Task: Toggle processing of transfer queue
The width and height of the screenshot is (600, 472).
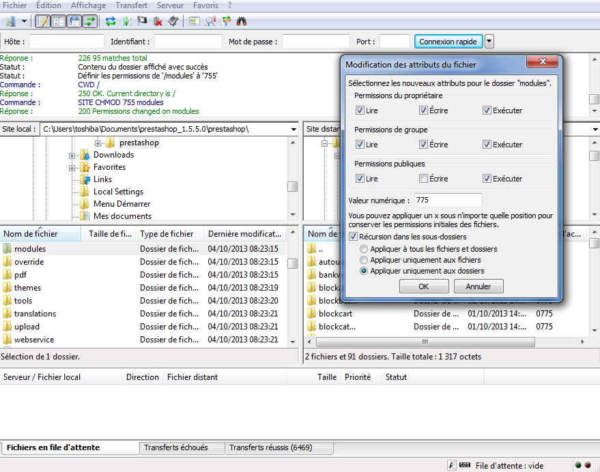Action: [126, 21]
